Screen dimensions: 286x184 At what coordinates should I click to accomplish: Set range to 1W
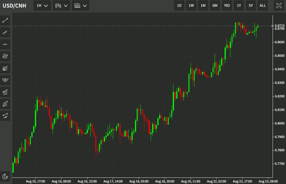click(191, 5)
